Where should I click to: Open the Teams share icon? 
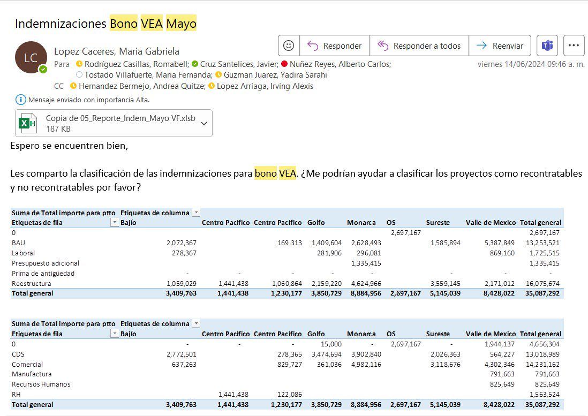pos(547,46)
